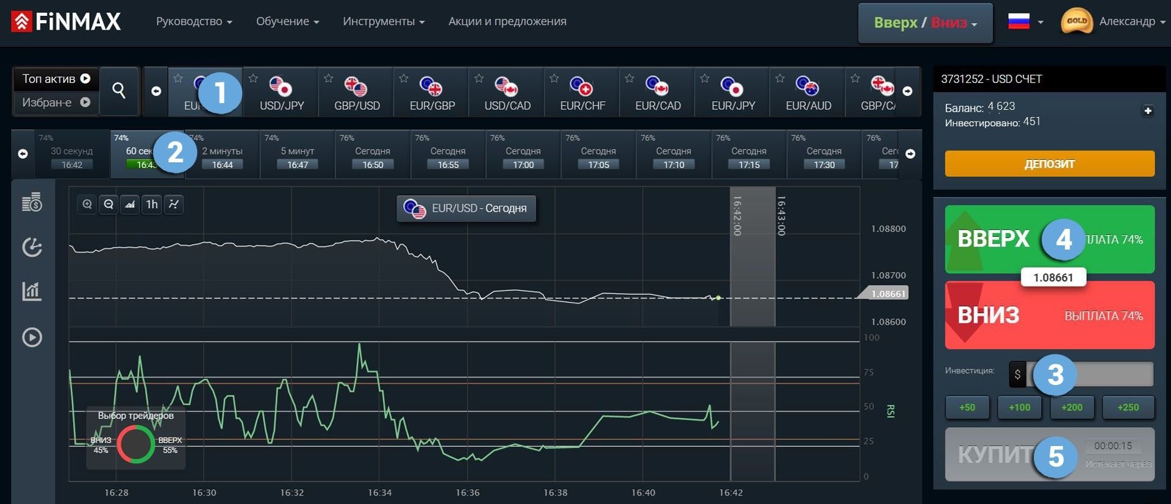The image size is (1171, 504).
Task: Open language selector with Russian flag
Action: pos(1025,21)
